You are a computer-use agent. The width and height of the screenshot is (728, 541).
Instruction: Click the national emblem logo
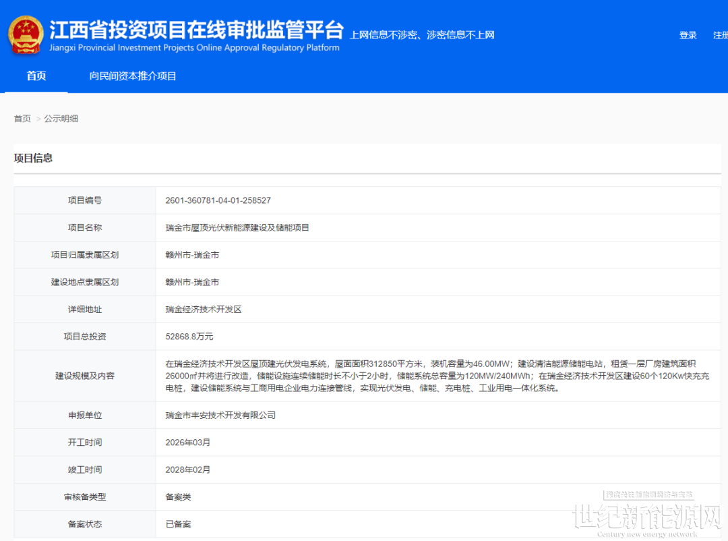click(26, 34)
